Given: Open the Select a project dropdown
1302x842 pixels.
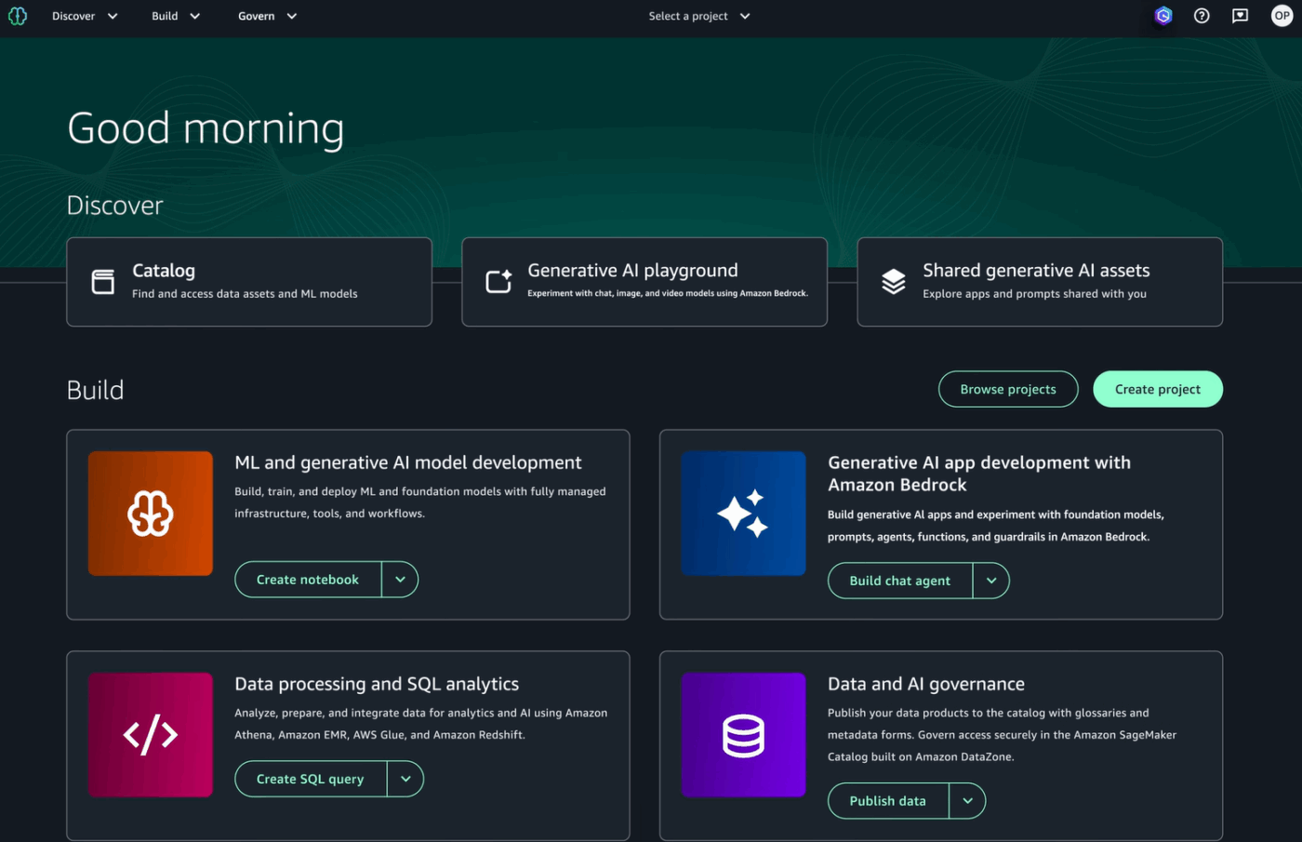Looking at the screenshot, I should coord(699,16).
